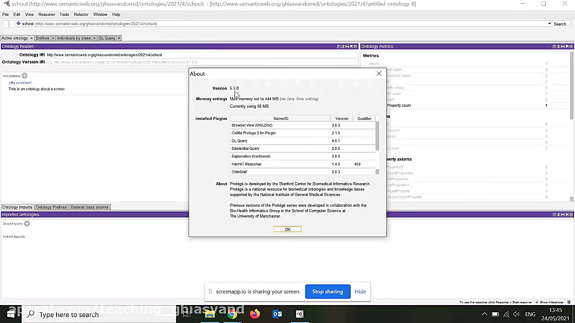Expand the active ontology selector dropdown

click(549, 24)
